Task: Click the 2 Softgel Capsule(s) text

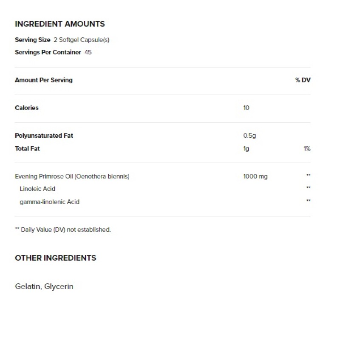Action: click(82, 40)
